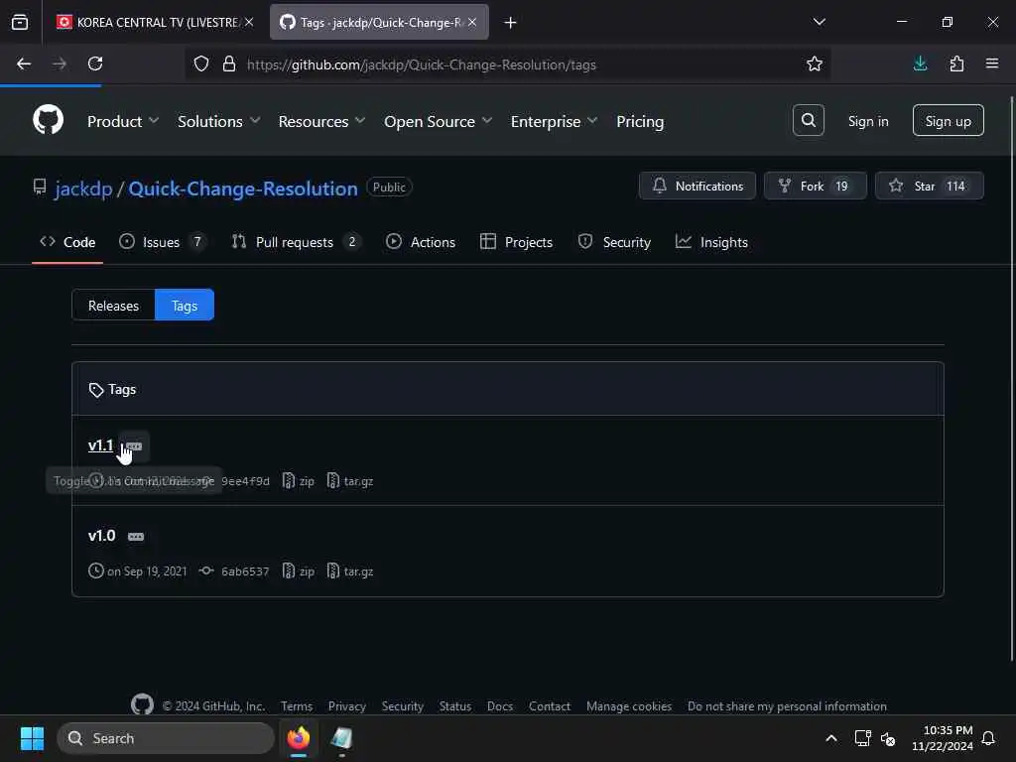This screenshot has height=762, width=1016.
Task: Expand the Open Source dropdown menu
Action: pos(439,121)
